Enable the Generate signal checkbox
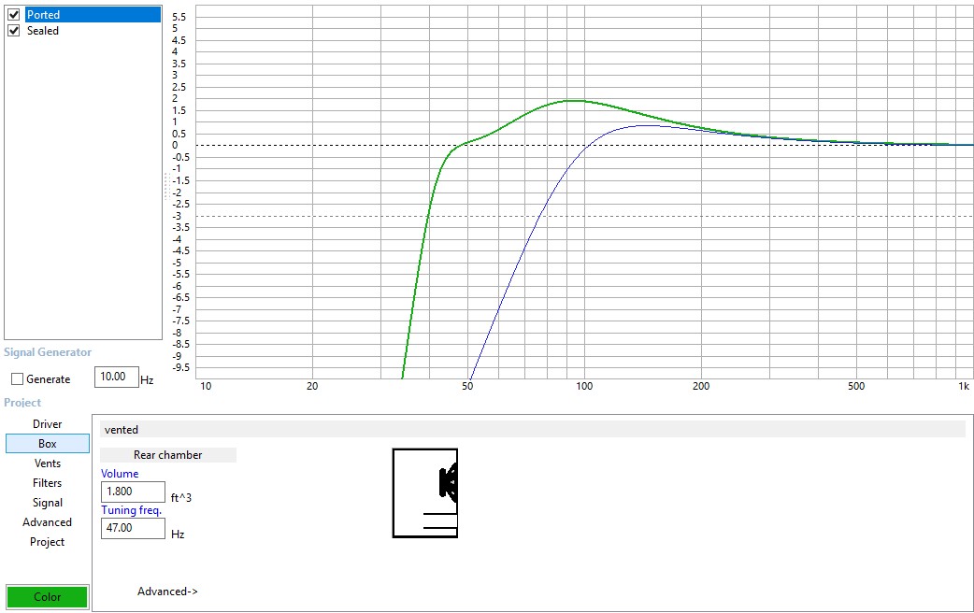 click(18, 379)
